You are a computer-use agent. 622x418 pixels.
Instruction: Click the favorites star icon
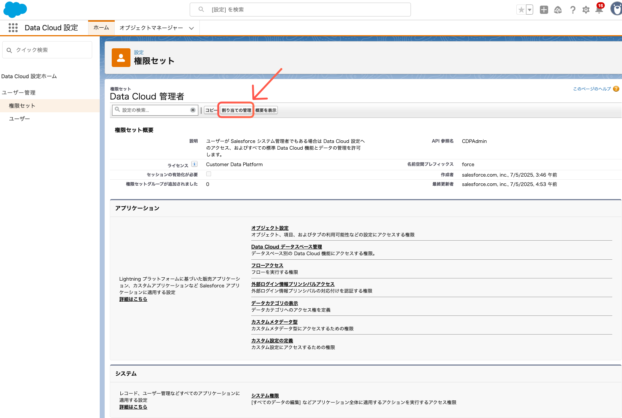click(521, 10)
